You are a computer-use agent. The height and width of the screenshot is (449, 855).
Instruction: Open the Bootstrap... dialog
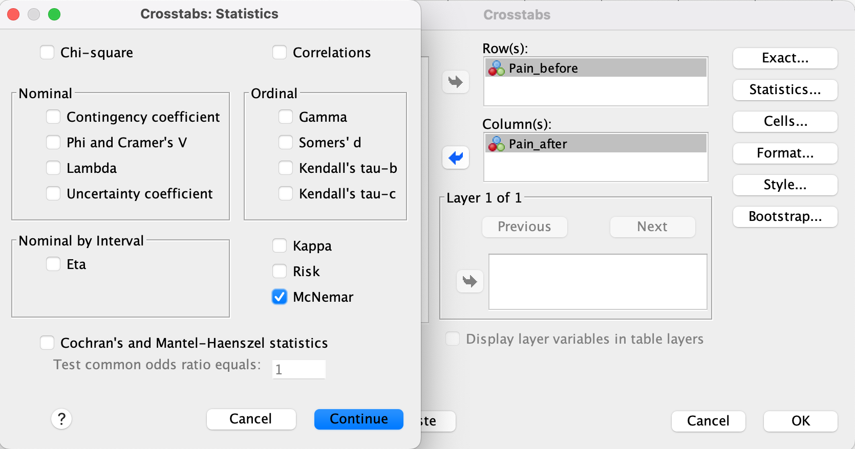(785, 216)
